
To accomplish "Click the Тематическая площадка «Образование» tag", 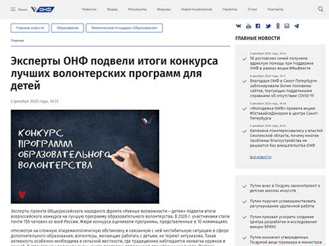I will (x=124, y=28).
